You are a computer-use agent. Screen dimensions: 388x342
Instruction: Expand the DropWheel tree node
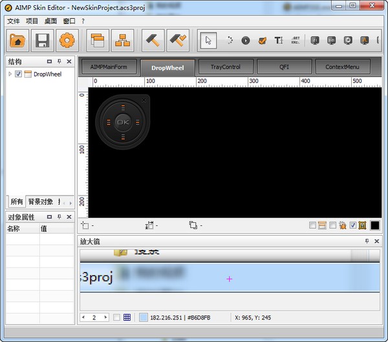click(x=10, y=74)
